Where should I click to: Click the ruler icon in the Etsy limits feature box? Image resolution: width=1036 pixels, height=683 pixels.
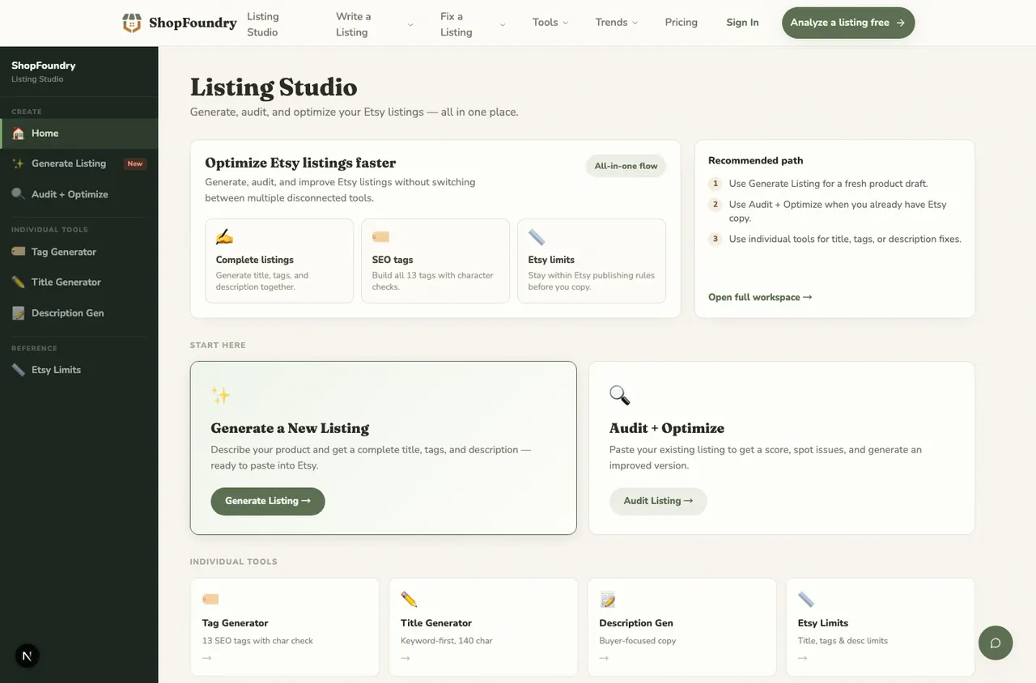click(537, 237)
